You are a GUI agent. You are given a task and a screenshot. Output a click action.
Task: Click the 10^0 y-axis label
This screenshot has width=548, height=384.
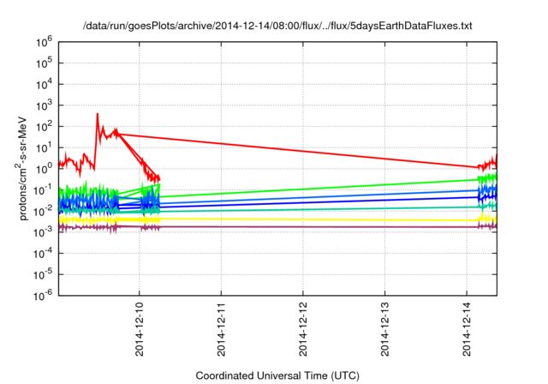44,169
